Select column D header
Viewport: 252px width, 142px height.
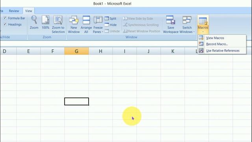8,51
